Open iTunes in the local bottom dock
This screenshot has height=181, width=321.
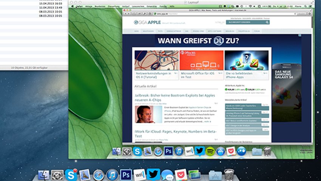click(x=112, y=175)
